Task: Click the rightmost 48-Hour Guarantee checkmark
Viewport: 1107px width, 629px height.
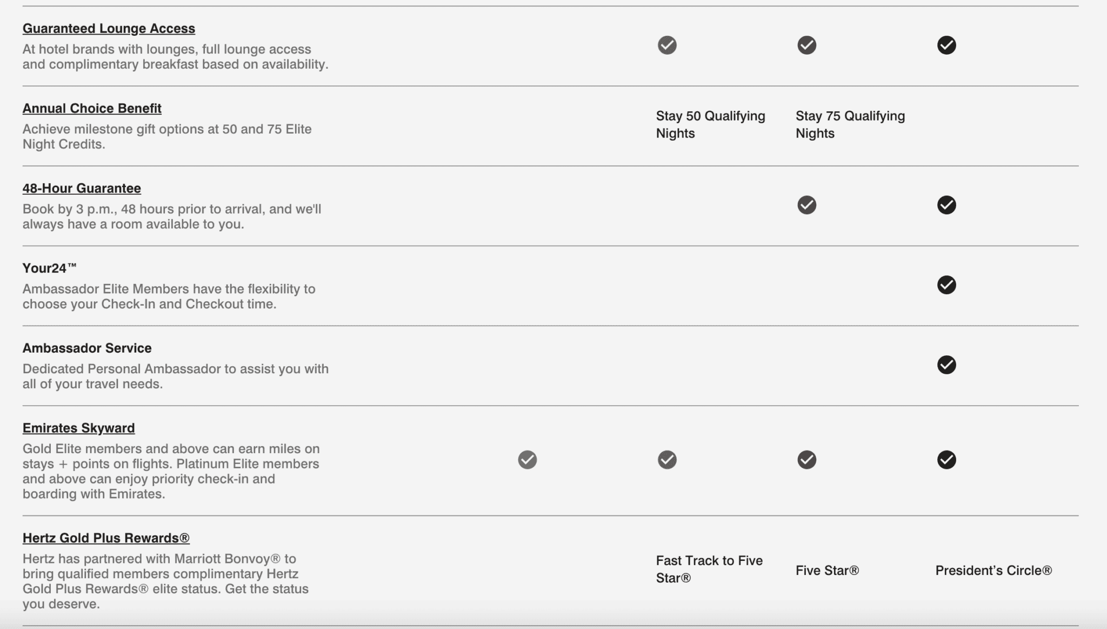Action: (x=946, y=205)
